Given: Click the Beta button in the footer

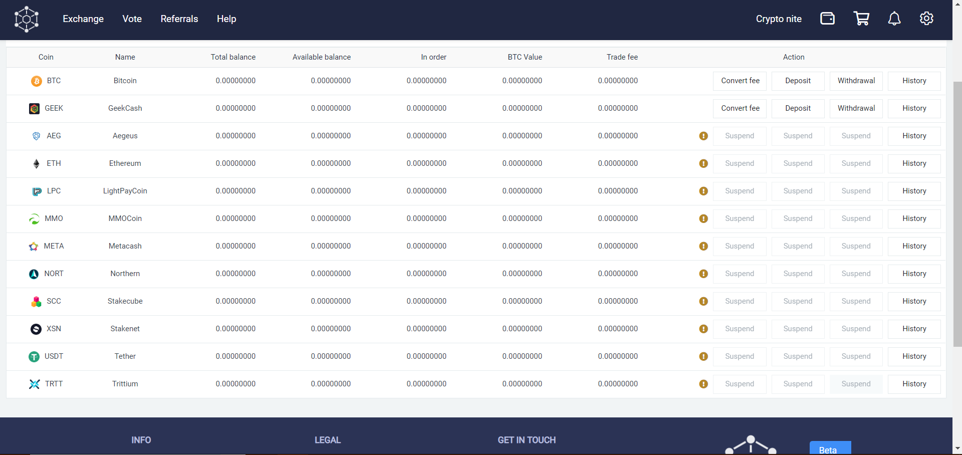Looking at the screenshot, I should pos(830,448).
